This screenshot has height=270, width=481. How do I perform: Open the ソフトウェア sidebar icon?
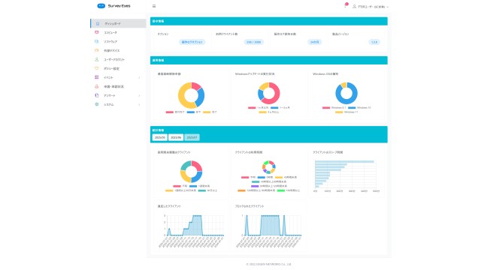(x=97, y=41)
